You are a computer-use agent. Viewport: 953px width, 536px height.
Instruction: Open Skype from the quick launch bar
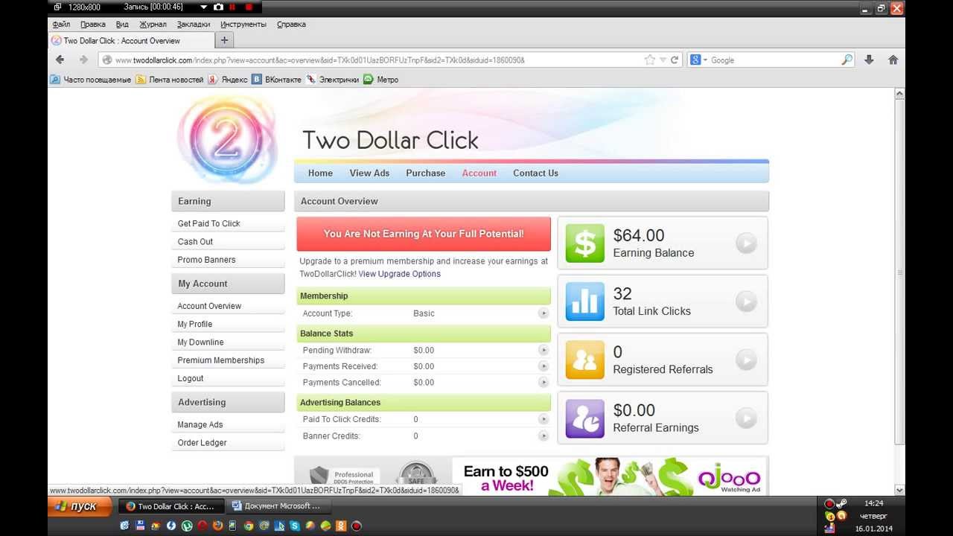(295, 526)
